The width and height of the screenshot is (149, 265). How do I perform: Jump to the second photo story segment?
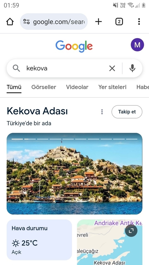30,139
